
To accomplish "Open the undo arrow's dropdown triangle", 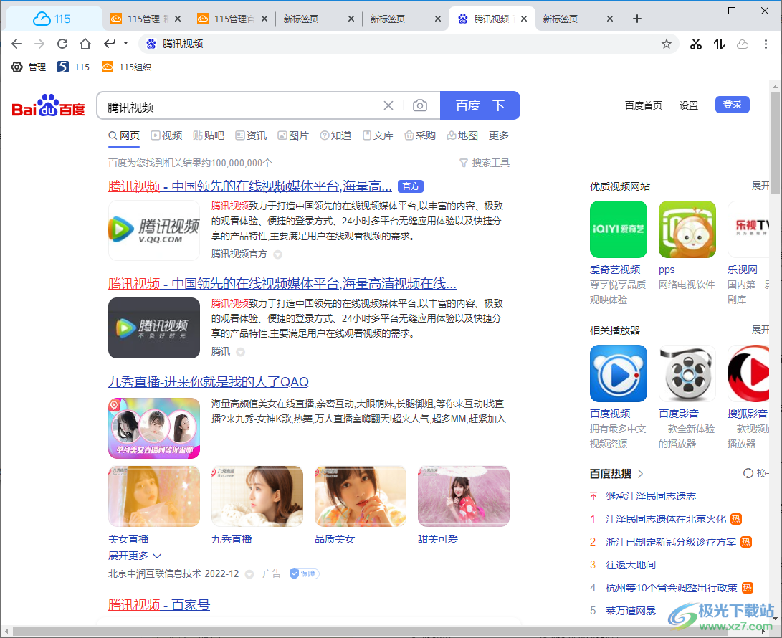I will pyautogui.click(x=125, y=44).
